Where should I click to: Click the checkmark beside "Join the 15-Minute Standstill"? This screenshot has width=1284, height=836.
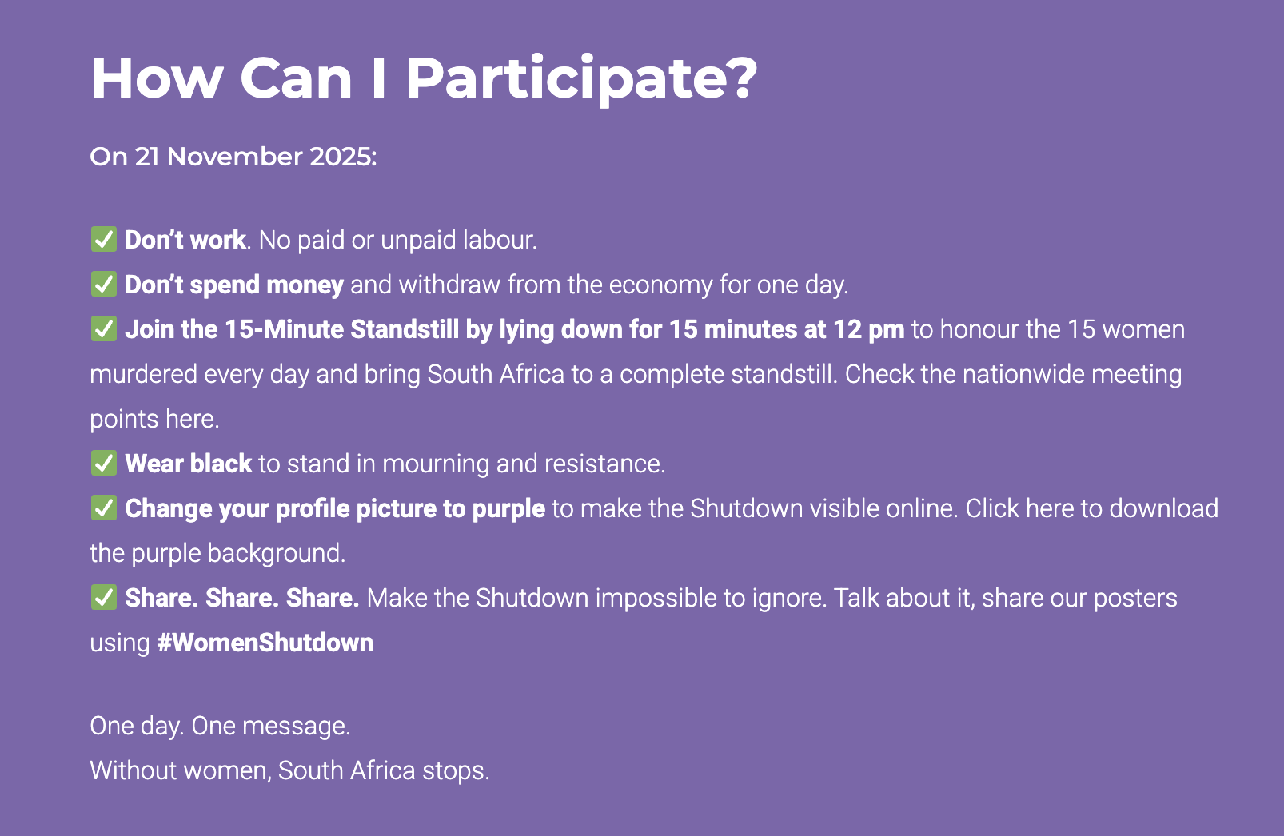tap(103, 328)
